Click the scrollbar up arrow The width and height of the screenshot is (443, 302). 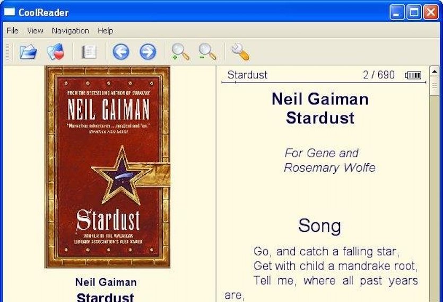point(435,71)
